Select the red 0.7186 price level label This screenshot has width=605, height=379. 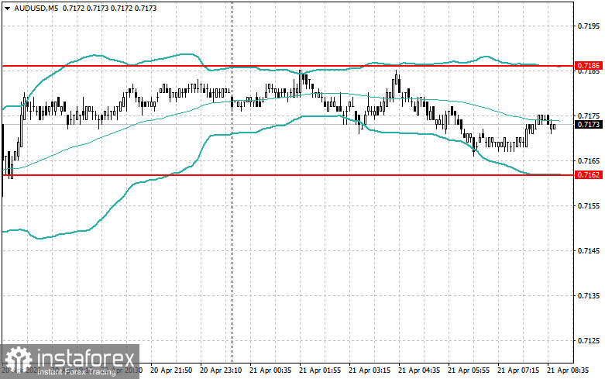click(x=589, y=66)
